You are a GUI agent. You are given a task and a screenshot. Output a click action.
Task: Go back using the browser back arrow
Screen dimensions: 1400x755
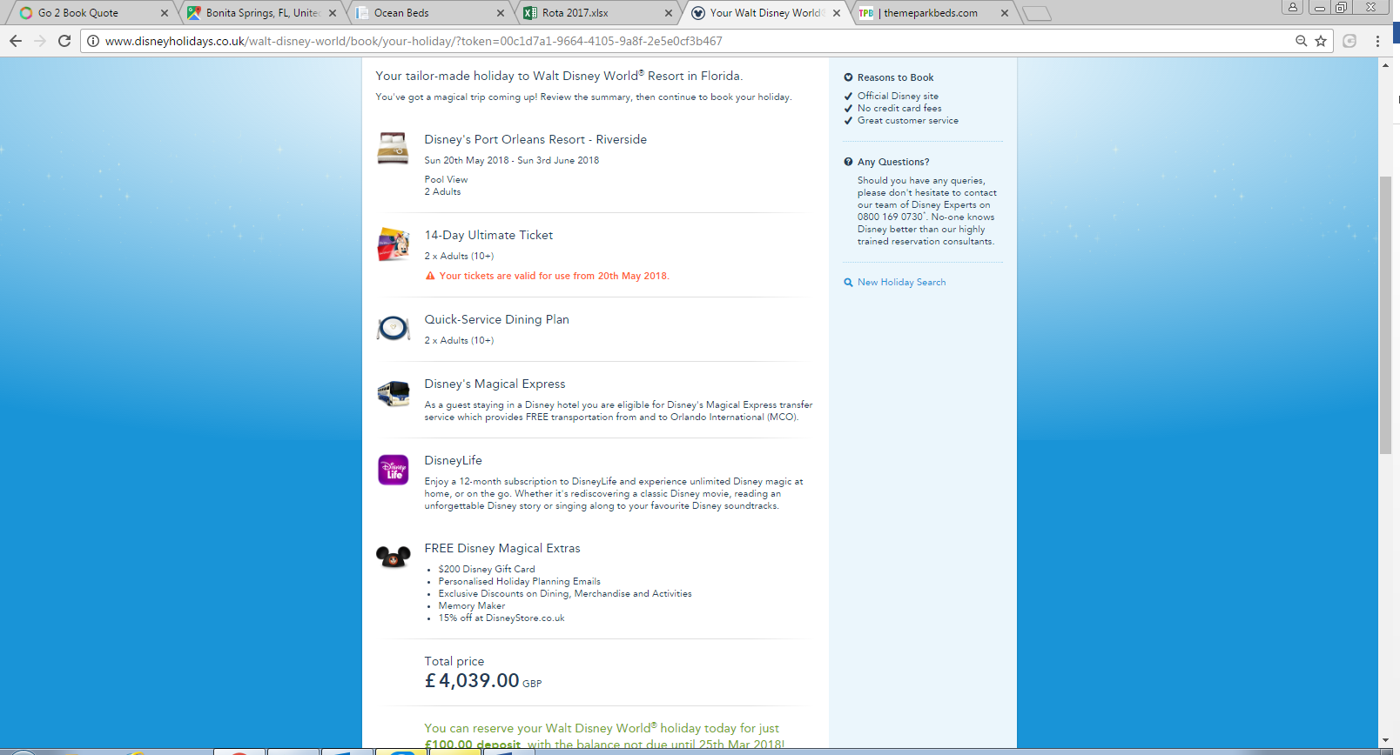pyautogui.click(x=16, y=41)
